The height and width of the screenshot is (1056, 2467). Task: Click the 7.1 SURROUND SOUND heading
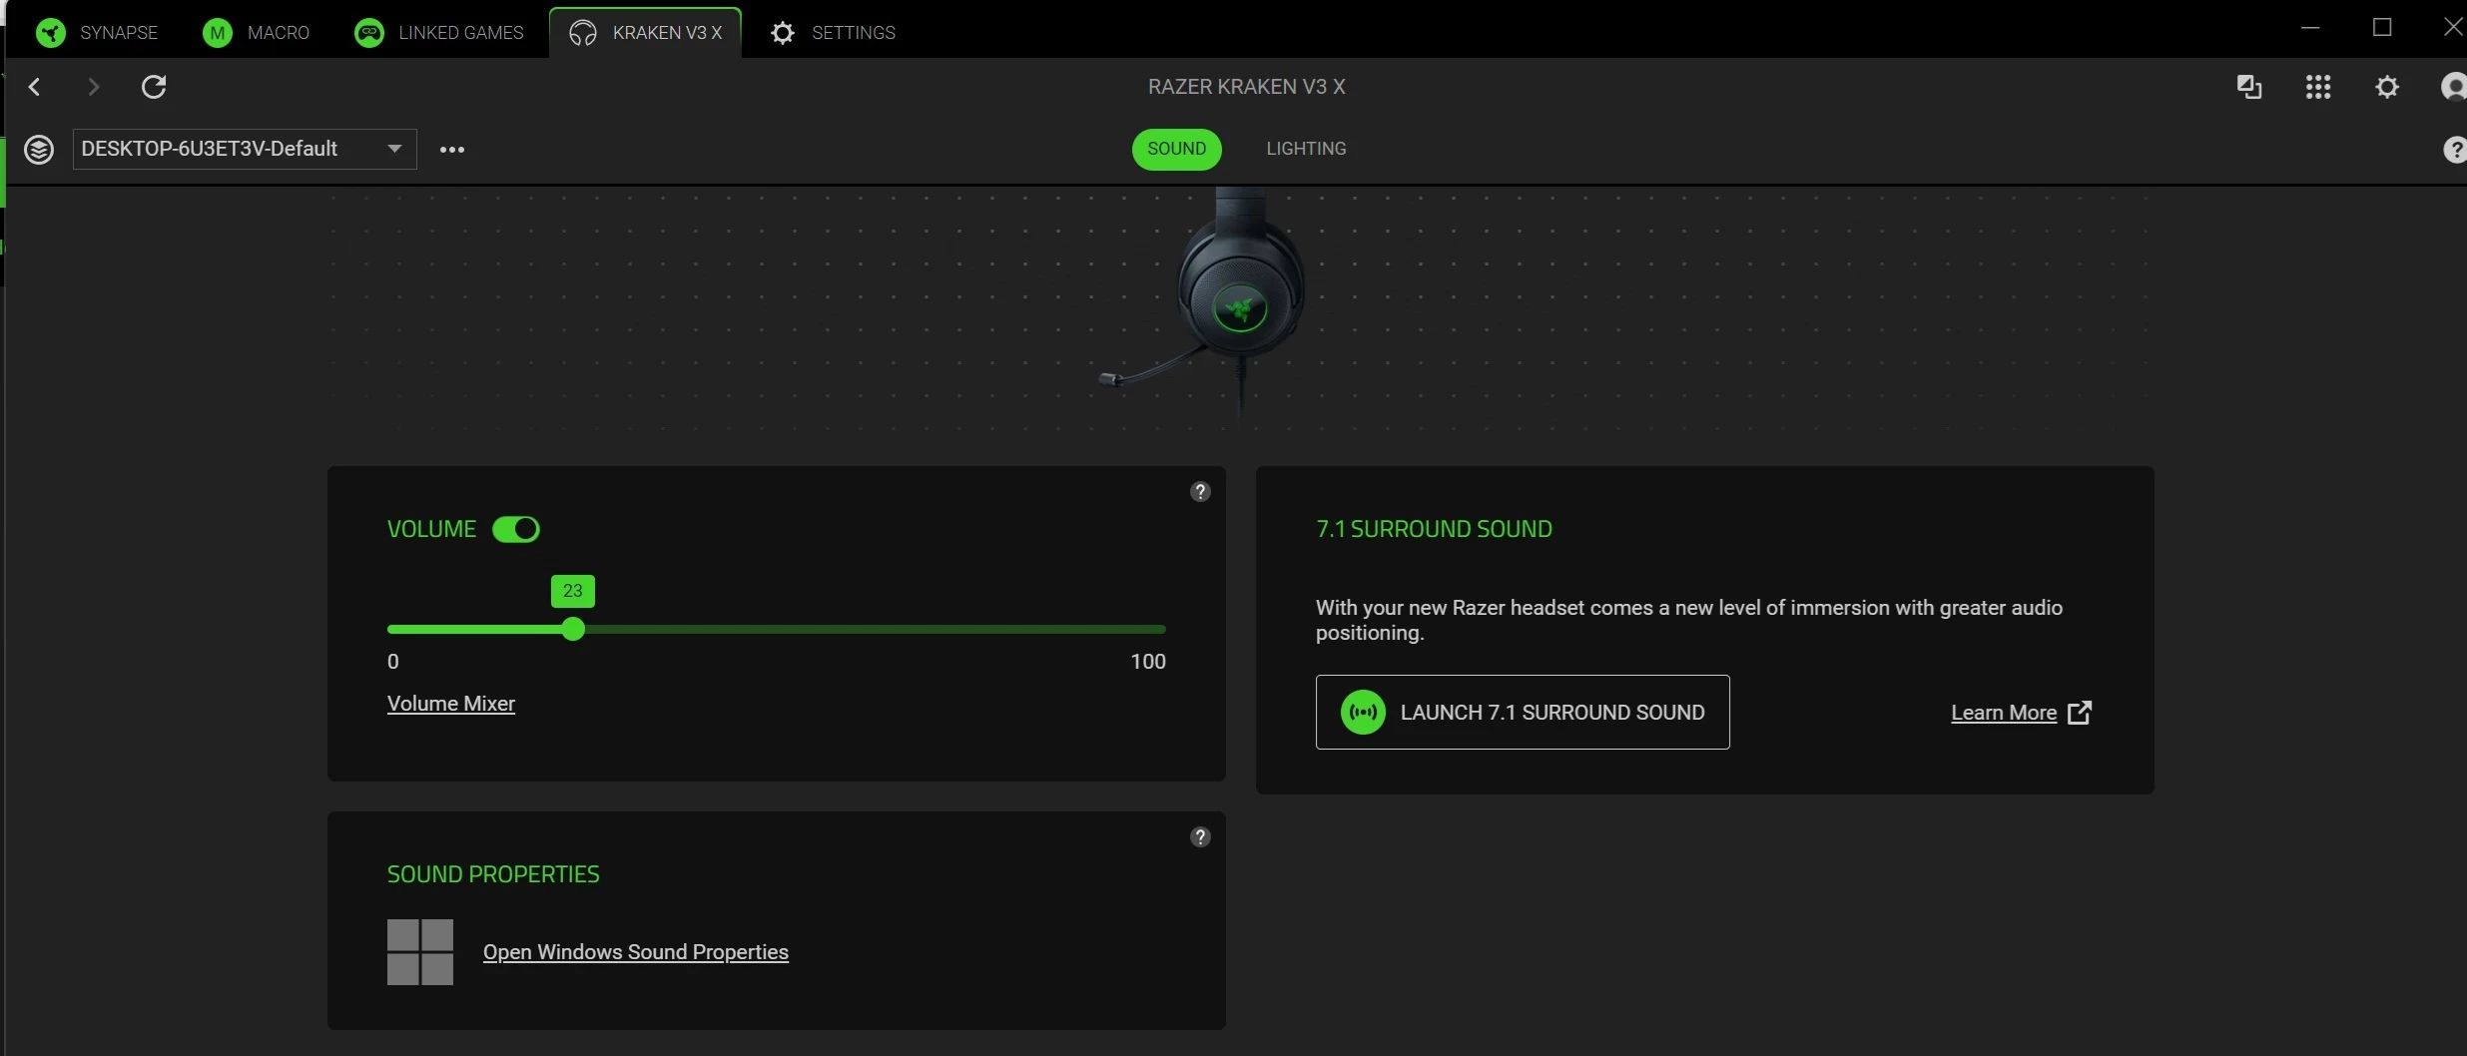(x=1434, y=529)
